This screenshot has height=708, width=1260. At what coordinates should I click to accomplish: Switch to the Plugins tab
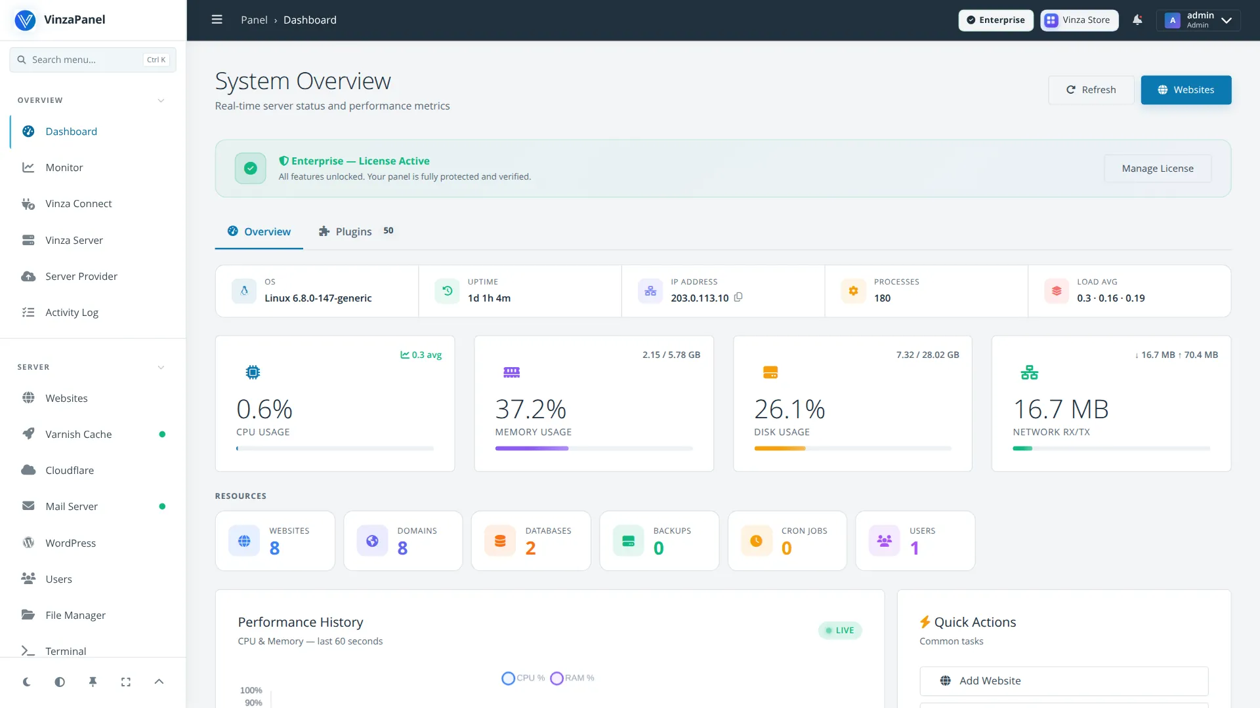pos(356,231)
